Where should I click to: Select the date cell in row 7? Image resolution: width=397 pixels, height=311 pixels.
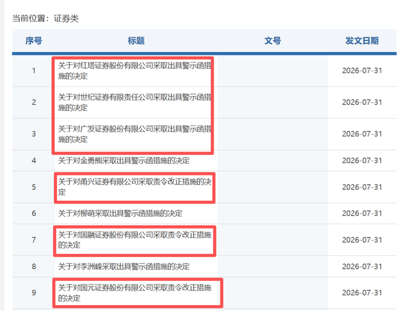pos(362,240)
